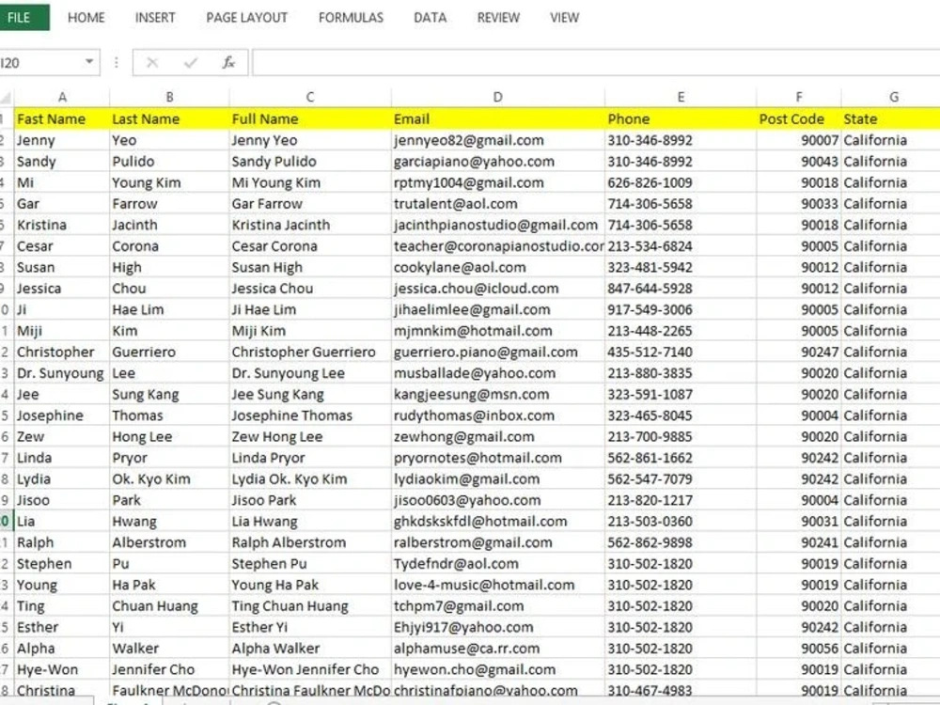
Task: Click the Insert Function (fx) icon
Action: [228, 62]
